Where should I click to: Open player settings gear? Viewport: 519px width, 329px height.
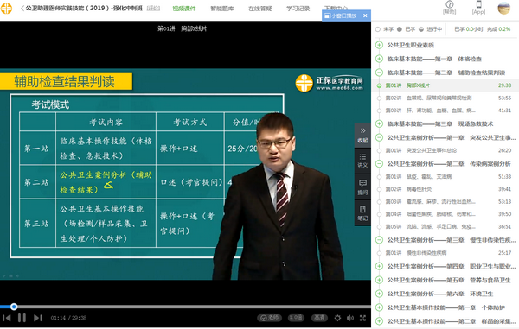[x=337, y=318]
